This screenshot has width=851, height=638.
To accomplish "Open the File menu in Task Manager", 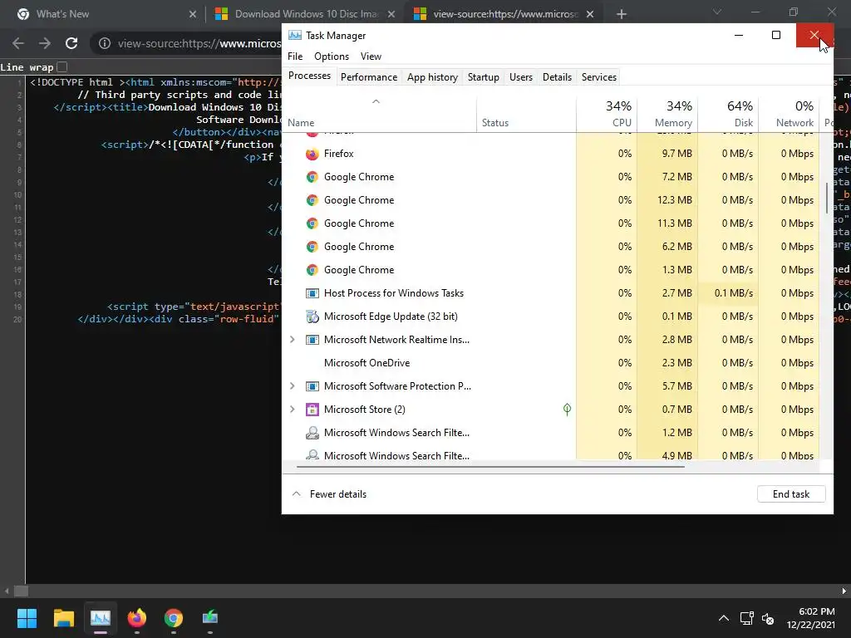I will 295,56.
